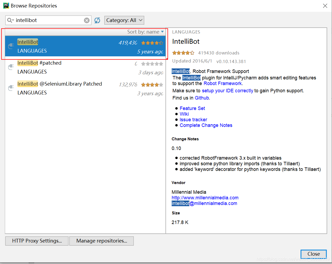Image resolution: width=332 pixels, height=264 pixels.
Task: Open the Complete Change Notes link
Action: tap(206, 125)
